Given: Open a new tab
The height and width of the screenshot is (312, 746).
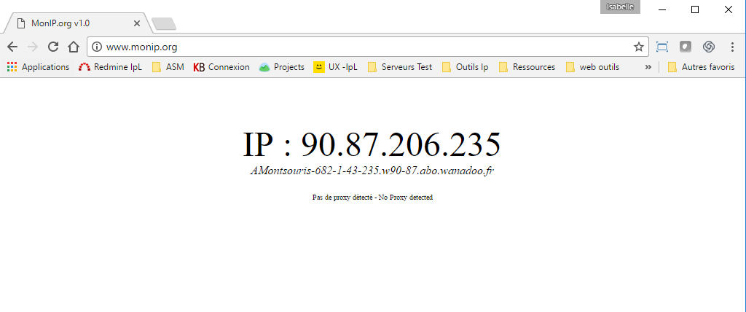Looking at the screenshot, I should click(164, 24).
